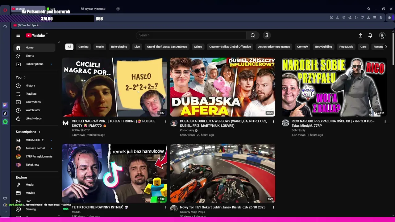Select the All filter chip

69,47
